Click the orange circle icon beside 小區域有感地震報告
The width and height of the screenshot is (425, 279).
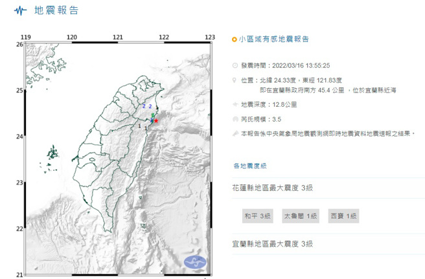coord(234,39)
